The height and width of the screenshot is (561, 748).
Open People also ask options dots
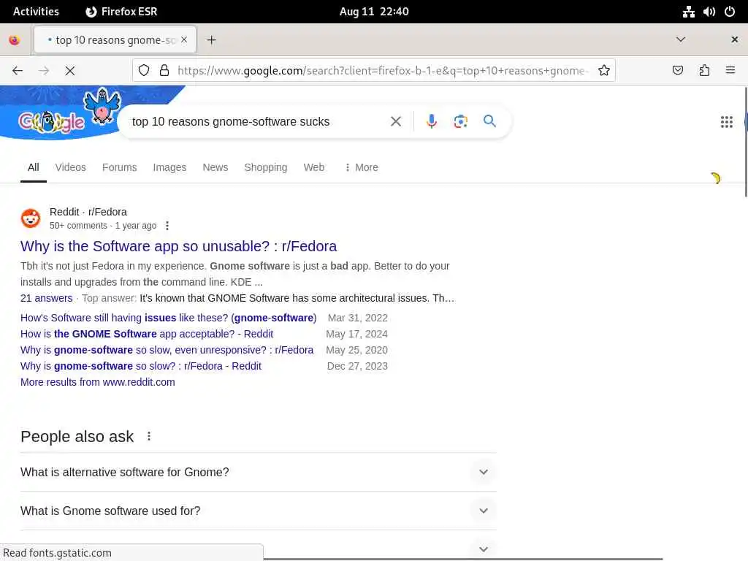149,437
